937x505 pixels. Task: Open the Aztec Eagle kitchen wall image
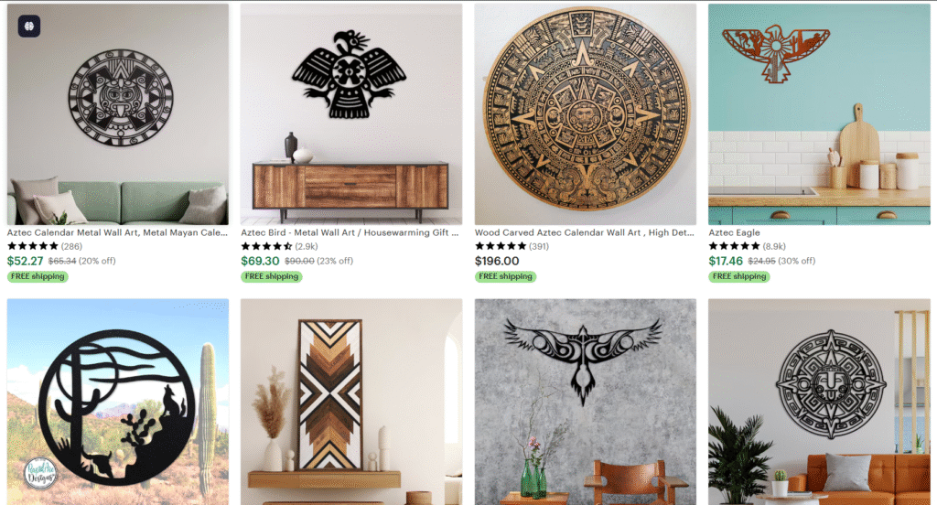pyautogui.click(x=819, y=114)
